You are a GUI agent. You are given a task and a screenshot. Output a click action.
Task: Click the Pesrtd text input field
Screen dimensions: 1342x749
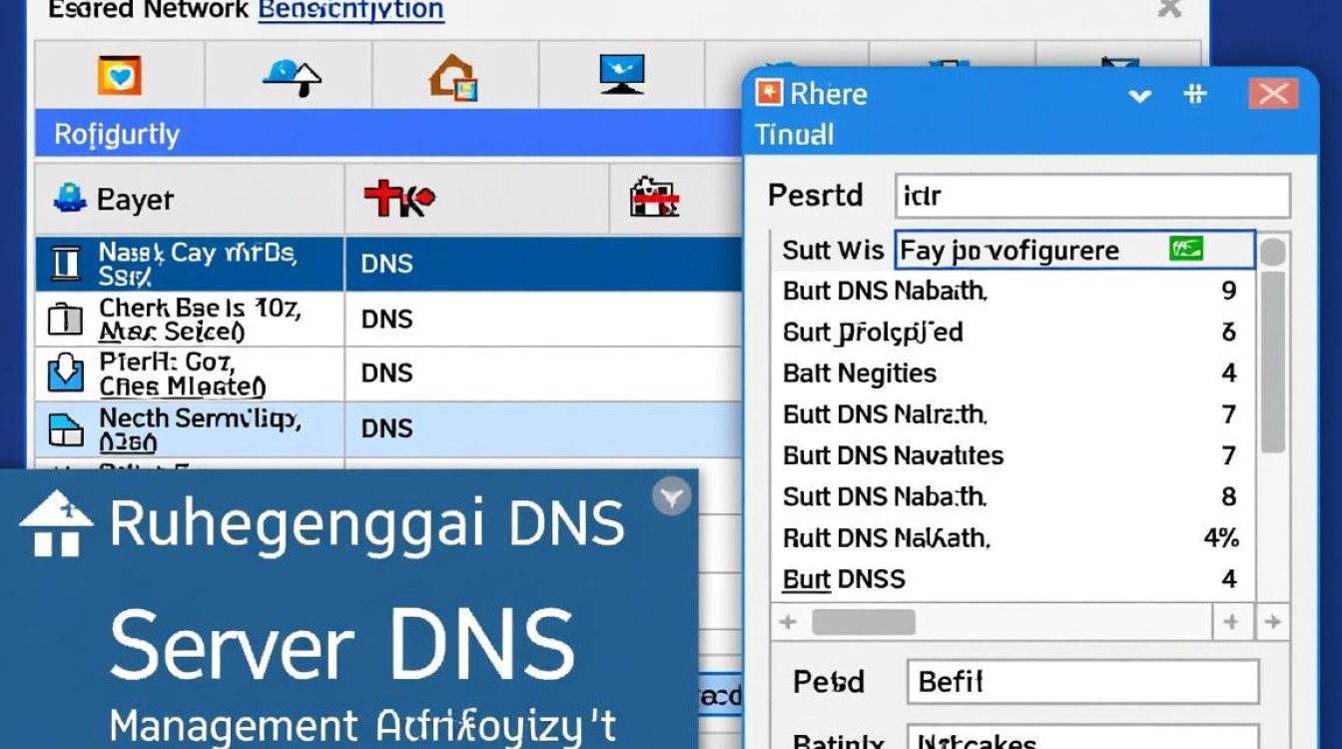[x=1092, y=196]
